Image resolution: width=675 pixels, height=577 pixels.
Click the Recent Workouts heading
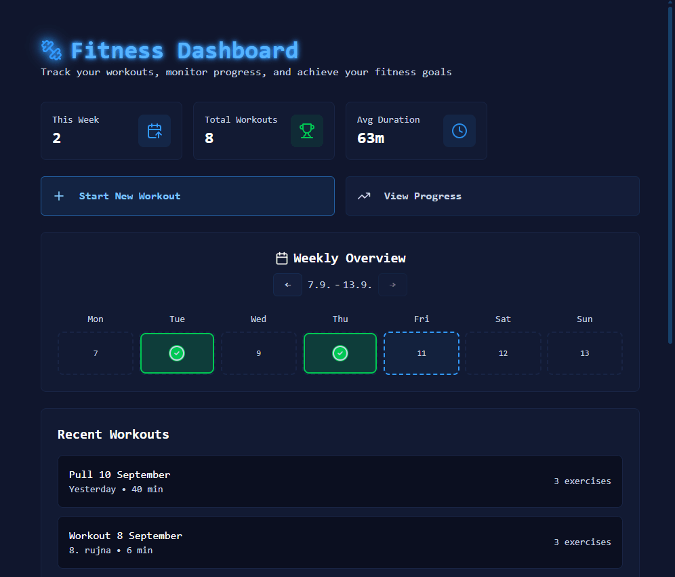tap(113, 435)
